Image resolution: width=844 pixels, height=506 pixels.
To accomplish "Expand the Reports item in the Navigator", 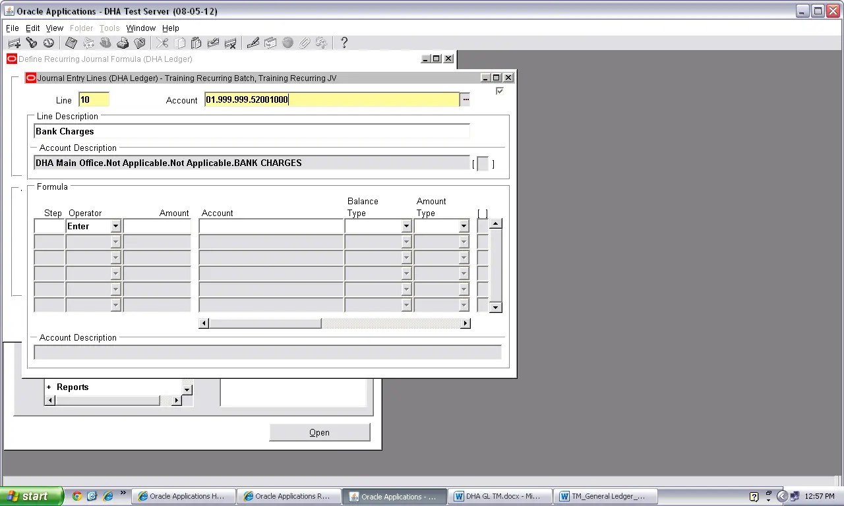I will click(49, 387).
